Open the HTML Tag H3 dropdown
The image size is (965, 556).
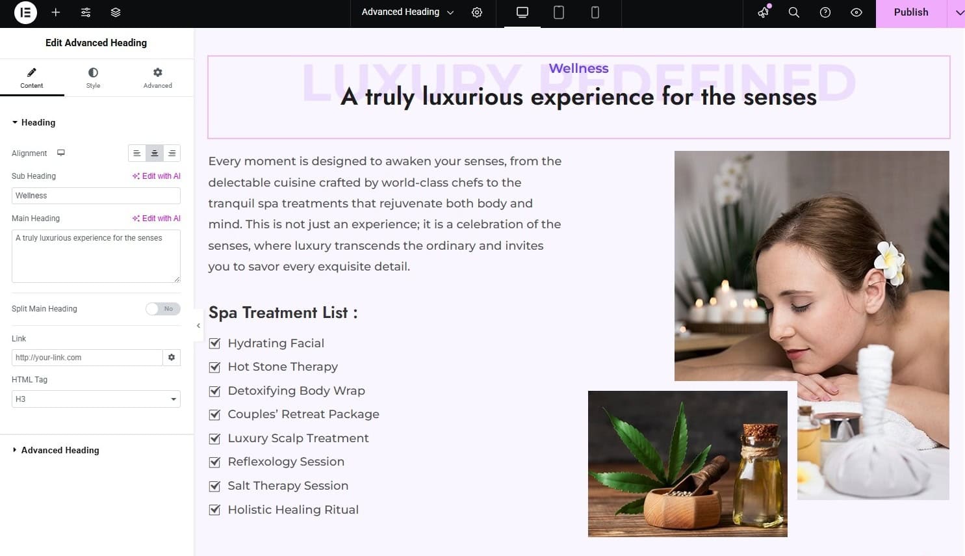click(x=96, y=399)
